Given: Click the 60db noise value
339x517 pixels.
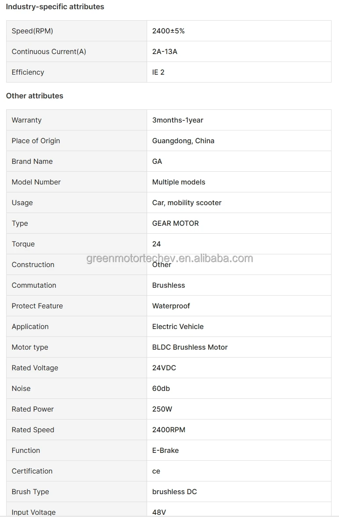Looking at the screenshot, I should (161, 388).
